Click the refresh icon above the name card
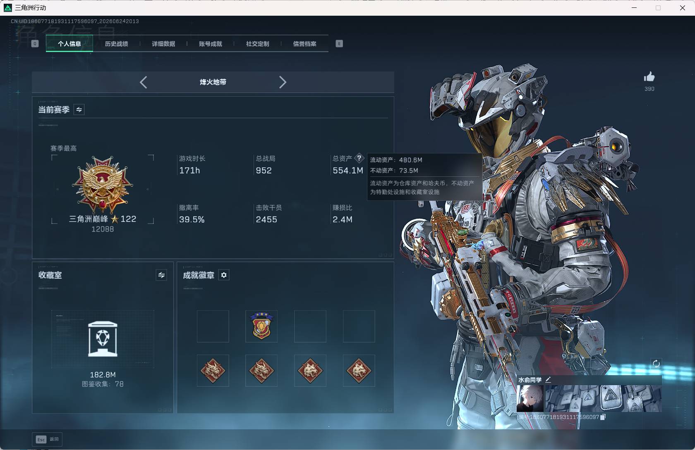Viewport: 695px width, 450px height. (656, 364)
